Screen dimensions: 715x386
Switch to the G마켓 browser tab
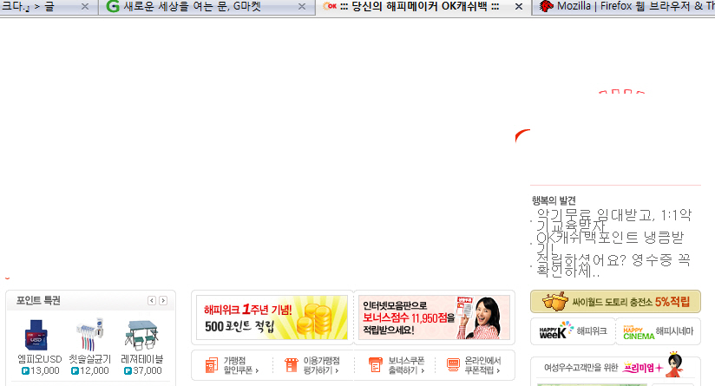(207, 7)
